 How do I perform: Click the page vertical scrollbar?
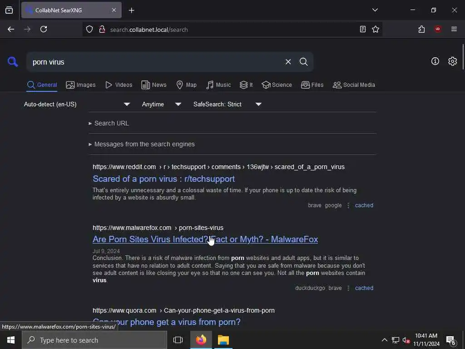point(463,56)
